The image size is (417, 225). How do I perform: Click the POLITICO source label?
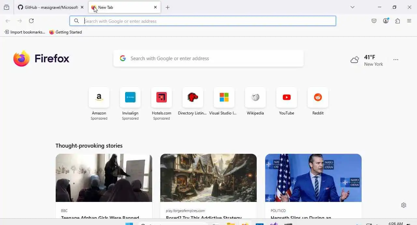coord(278,211)
